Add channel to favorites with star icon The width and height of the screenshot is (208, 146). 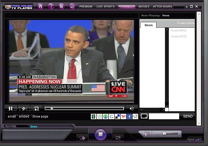(x=82, y=138)
